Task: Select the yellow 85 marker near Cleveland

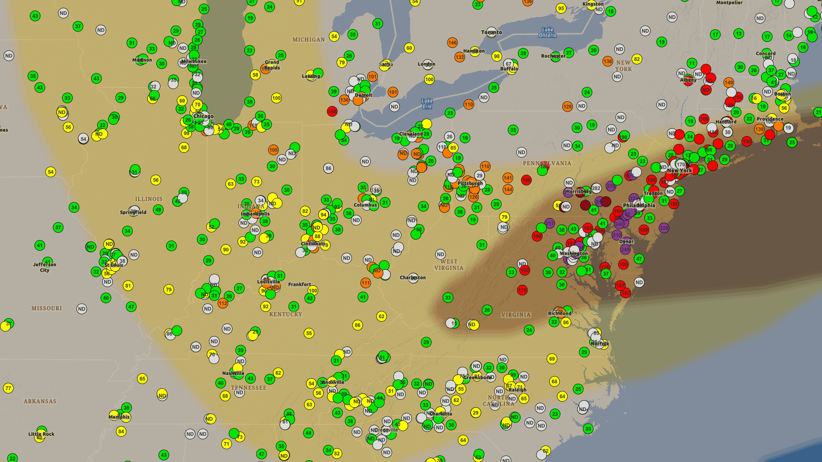Action: [x=453, y=148]
